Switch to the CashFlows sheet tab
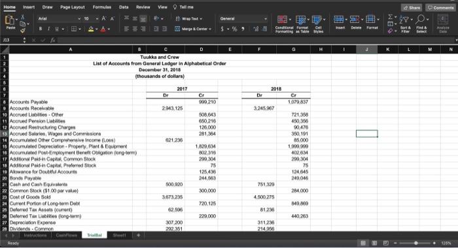 (66, 235)
